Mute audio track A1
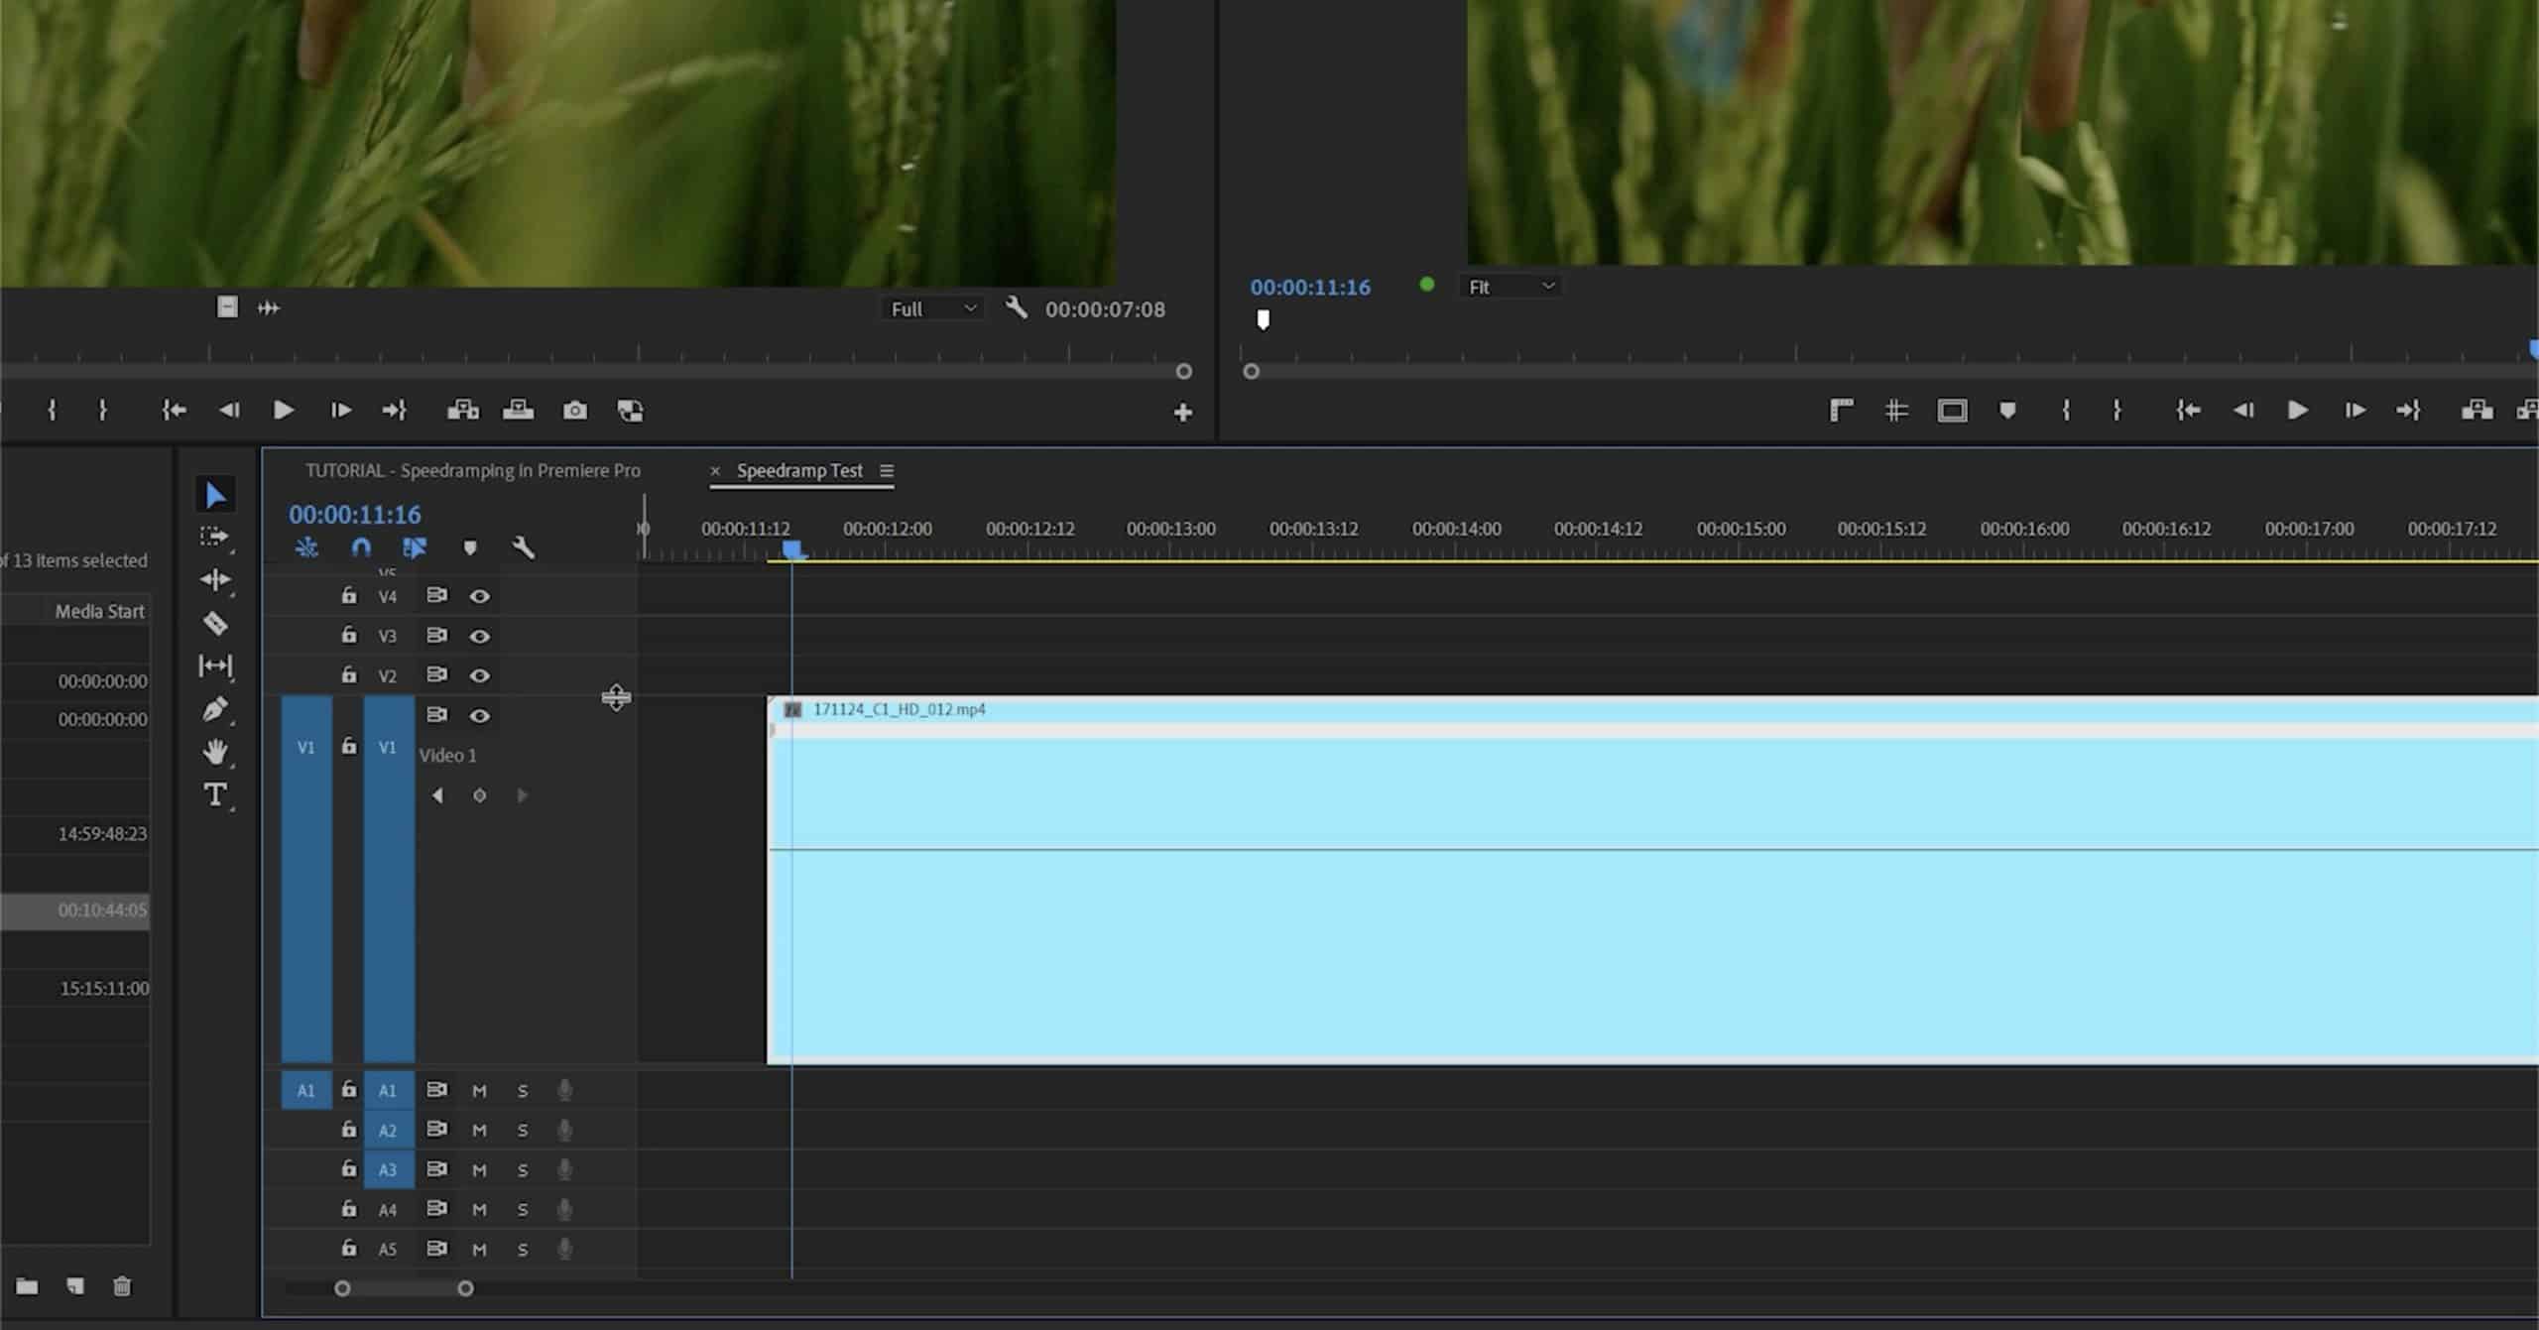This screenshot has width=2539, height=1330. [x=479, y=1091]
